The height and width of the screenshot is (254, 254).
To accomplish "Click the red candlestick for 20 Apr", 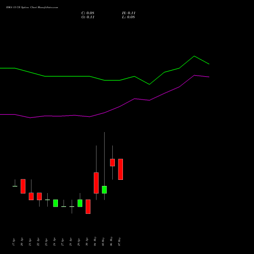I will pos(23,186).
